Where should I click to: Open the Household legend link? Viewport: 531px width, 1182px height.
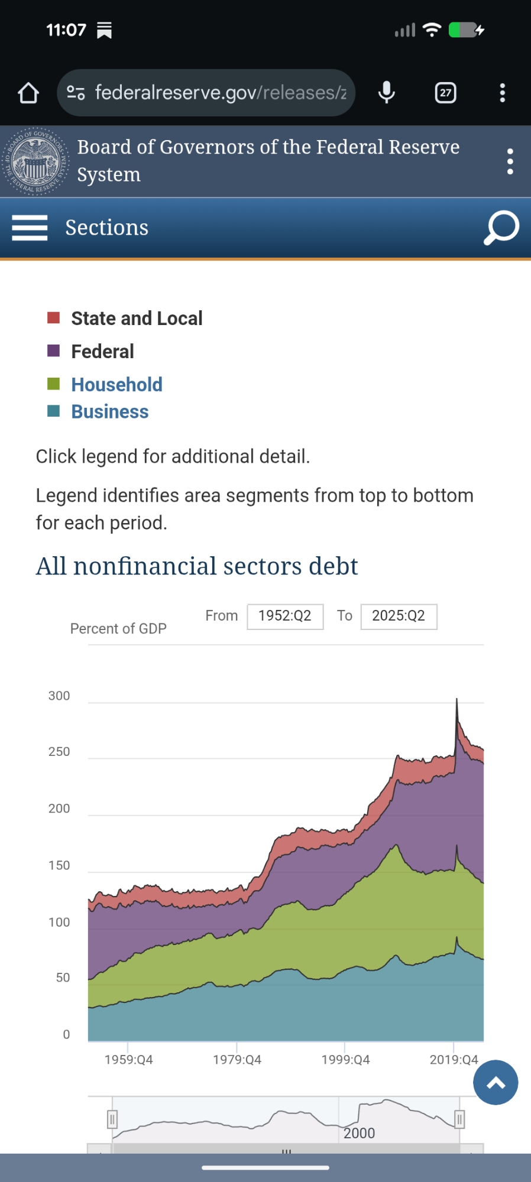coord(116,385)
